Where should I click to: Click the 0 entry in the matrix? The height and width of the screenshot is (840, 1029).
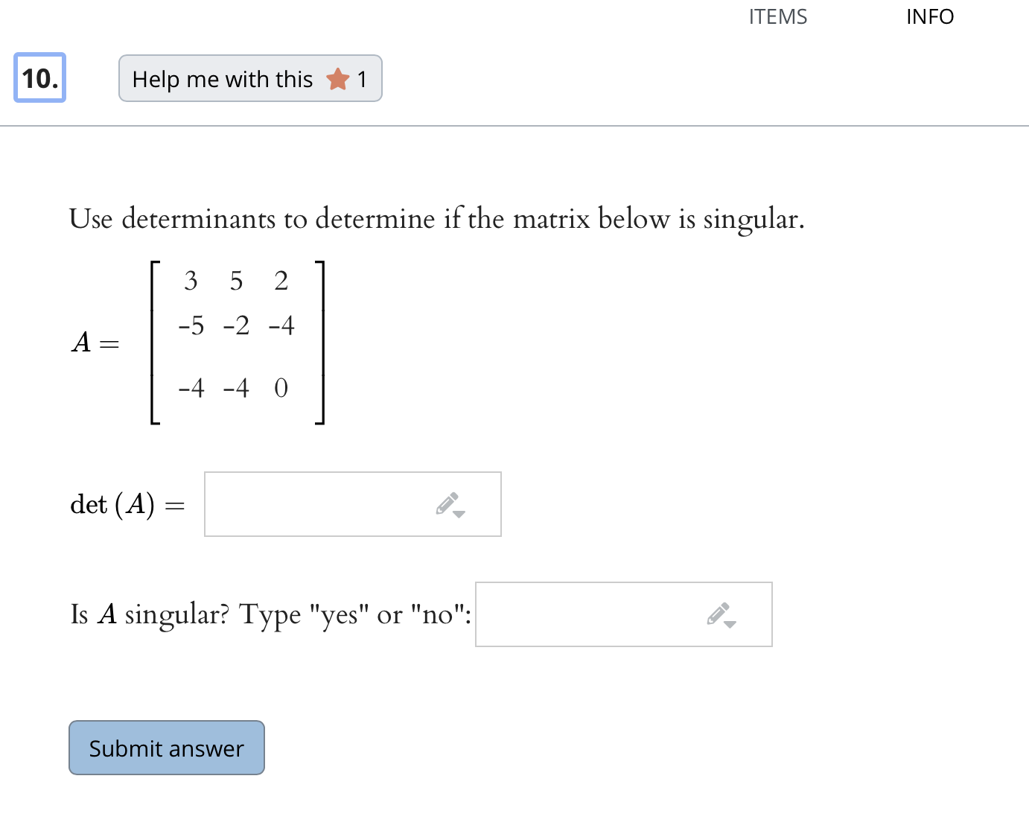pos(281,388)
